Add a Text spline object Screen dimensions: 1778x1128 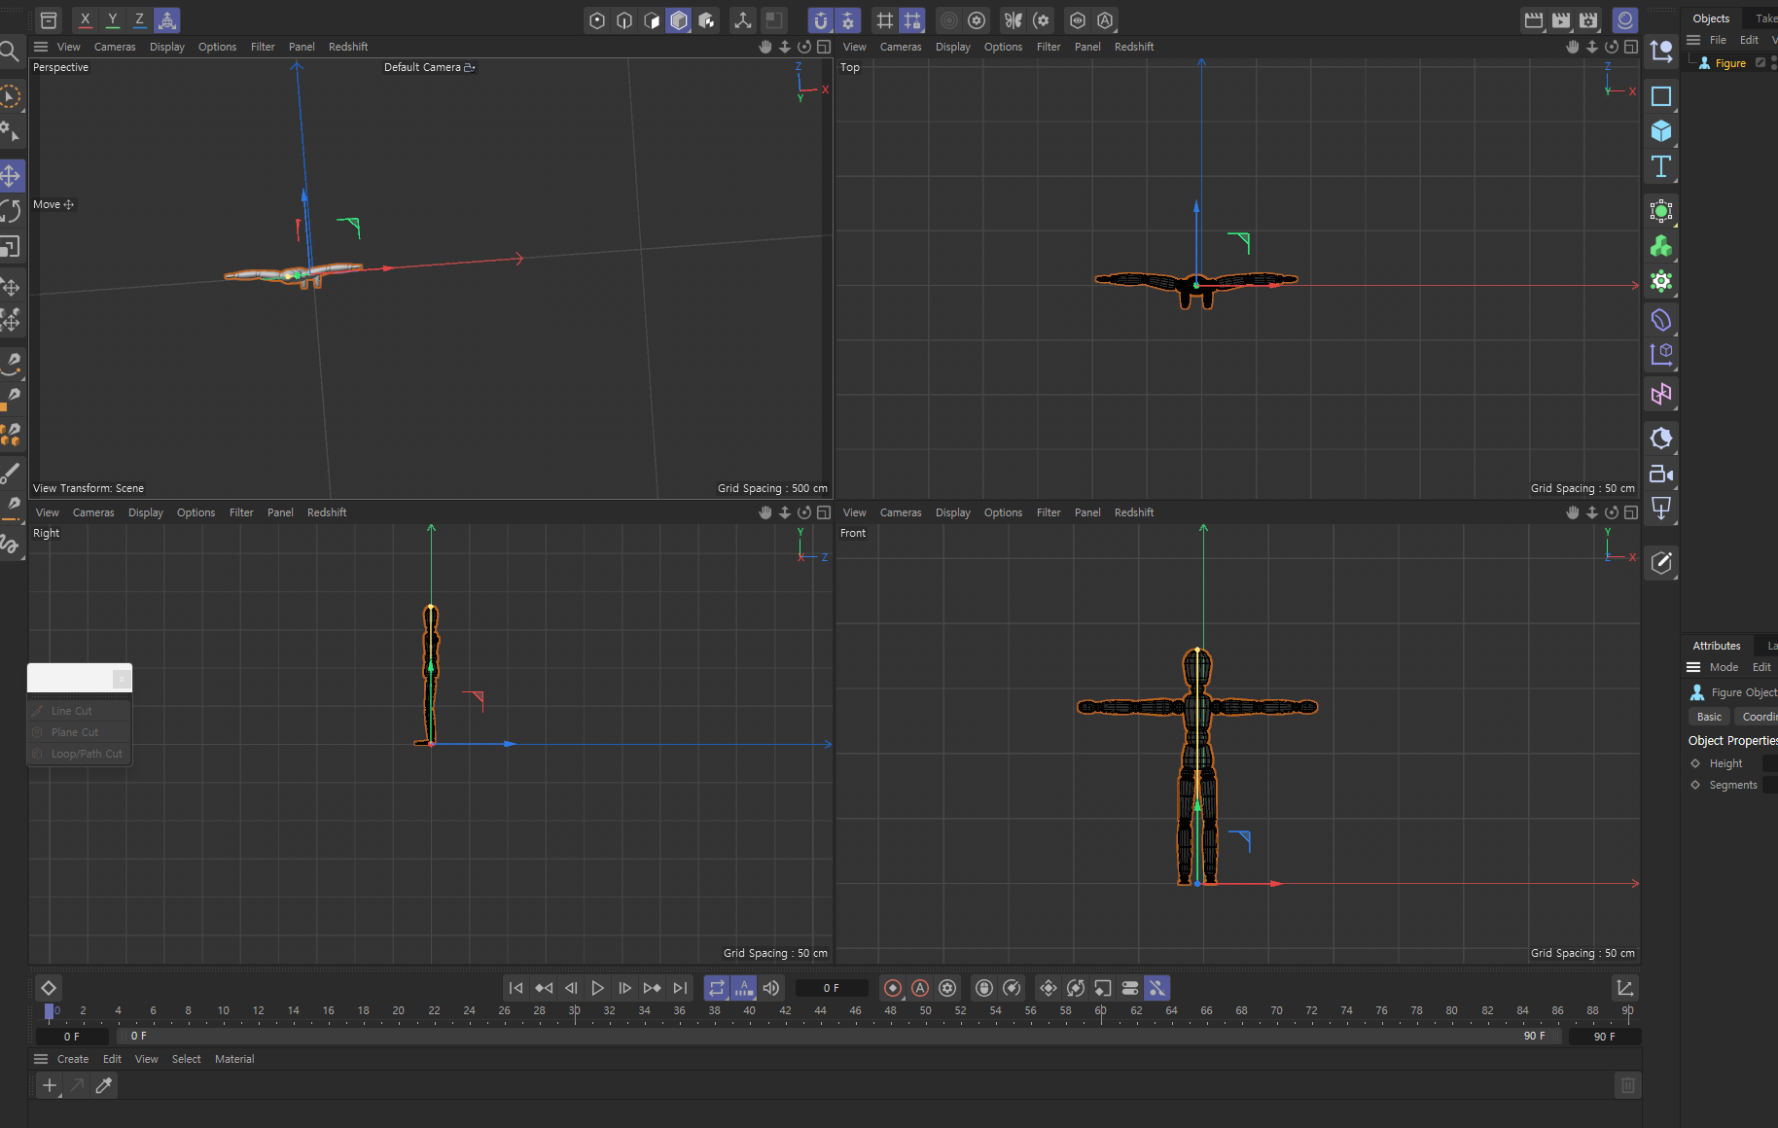point(1661,167)
